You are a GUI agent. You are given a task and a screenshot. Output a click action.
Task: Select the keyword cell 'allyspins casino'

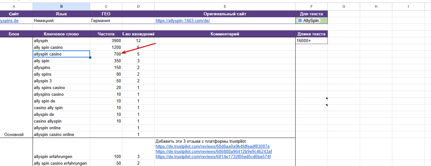pyautogui.click(x=61, y=94)
